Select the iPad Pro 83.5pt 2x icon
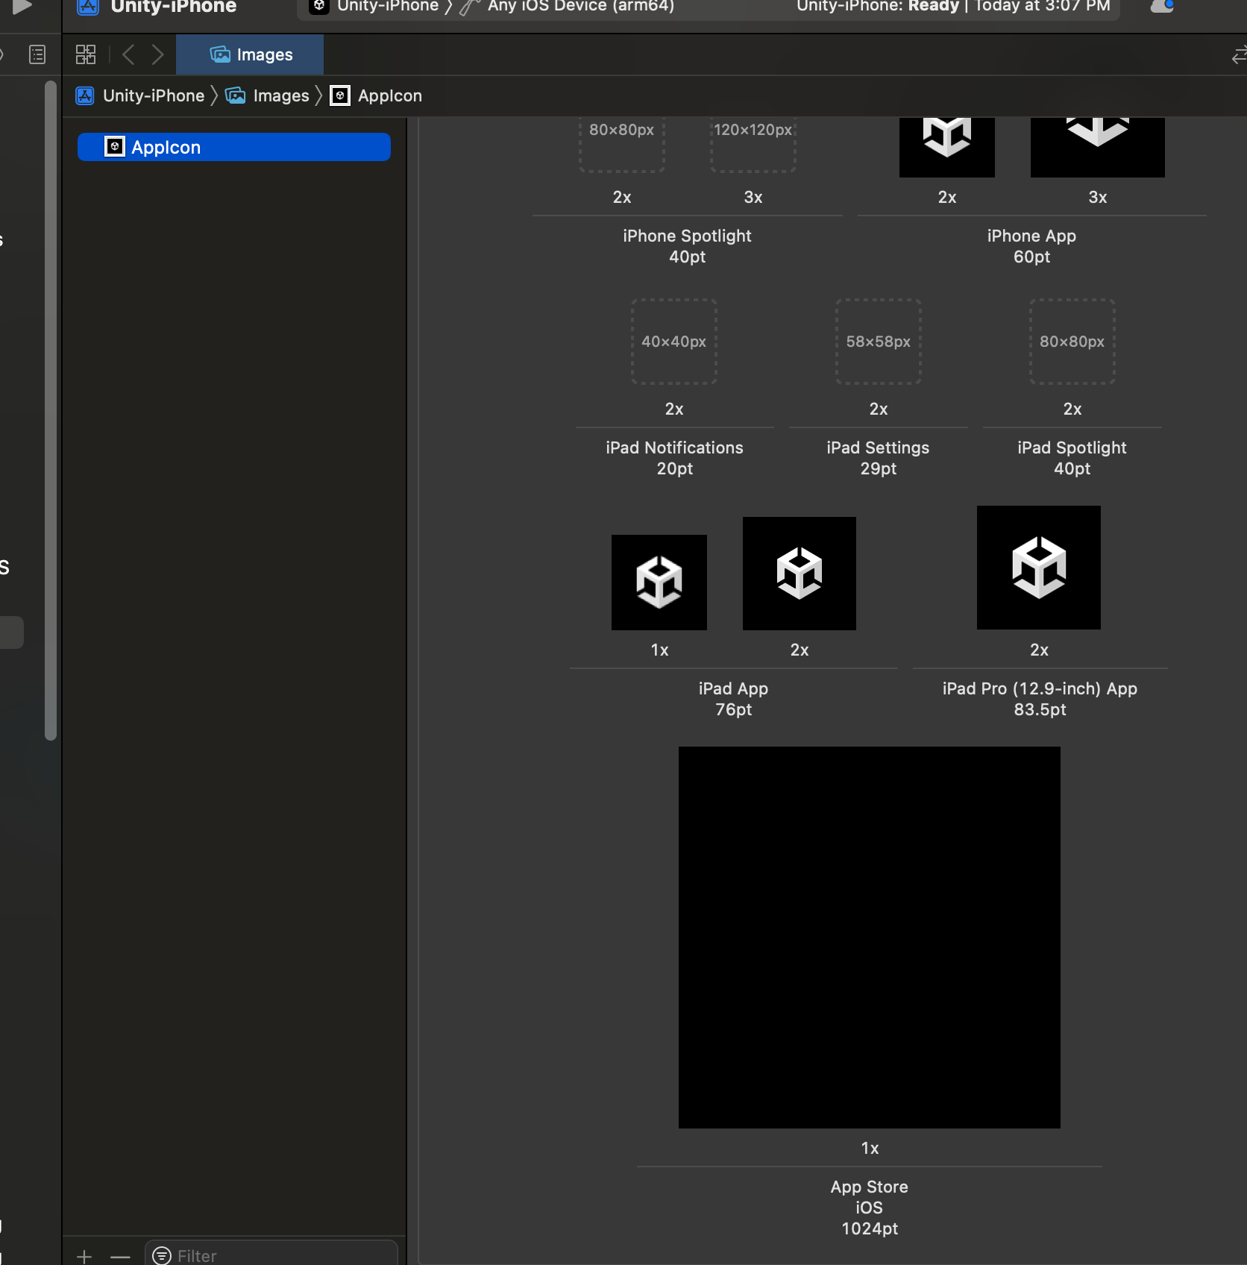Screen dimensions: 1247x1265 [1039, 568]
